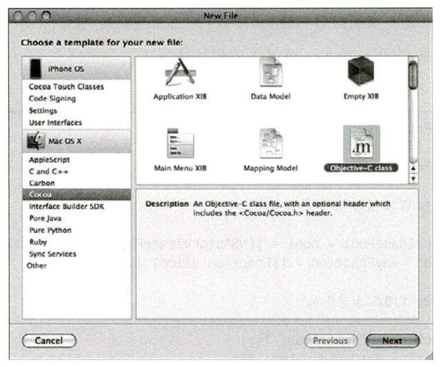Select Pure Java category
Screen dimensions: 440x367
click(45, 219)
